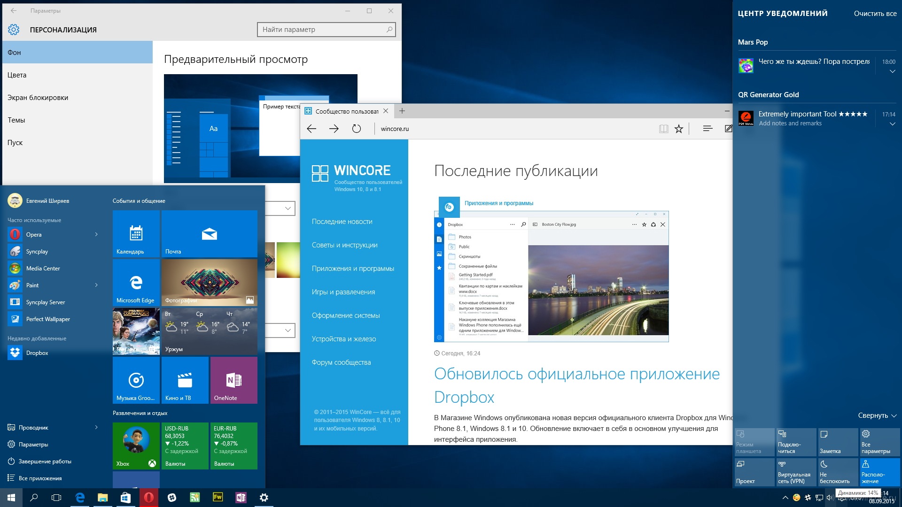
Task: Open the Store icon on the taskbar
Action: pyautogui.click(x=125, y=498)
